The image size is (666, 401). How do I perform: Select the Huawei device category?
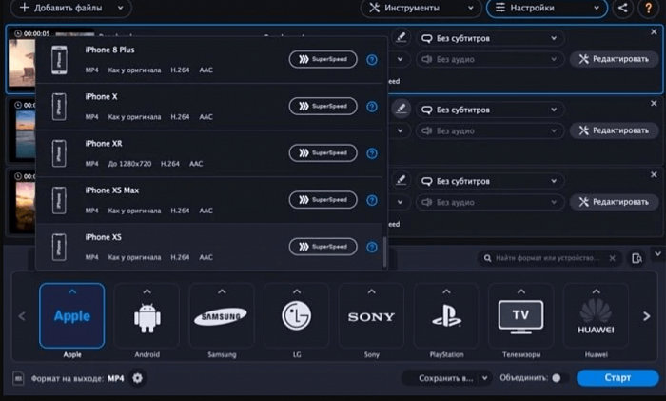pyautogui.click(x=596, y=316)
